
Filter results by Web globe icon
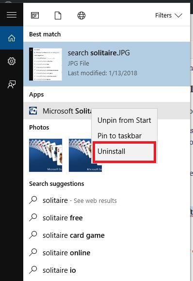[x=81, y=16]
